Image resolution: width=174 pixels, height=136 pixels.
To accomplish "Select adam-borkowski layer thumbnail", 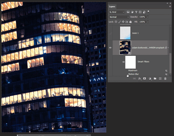I will click(125, 47).
